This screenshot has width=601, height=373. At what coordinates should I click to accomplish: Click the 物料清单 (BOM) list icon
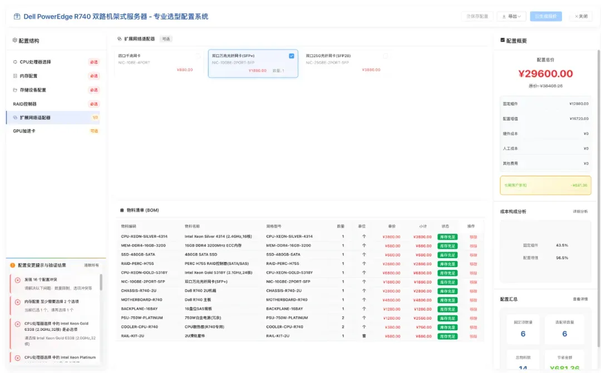coord(122,210)
